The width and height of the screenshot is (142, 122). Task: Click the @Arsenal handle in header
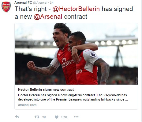click(x=40, y=3)
